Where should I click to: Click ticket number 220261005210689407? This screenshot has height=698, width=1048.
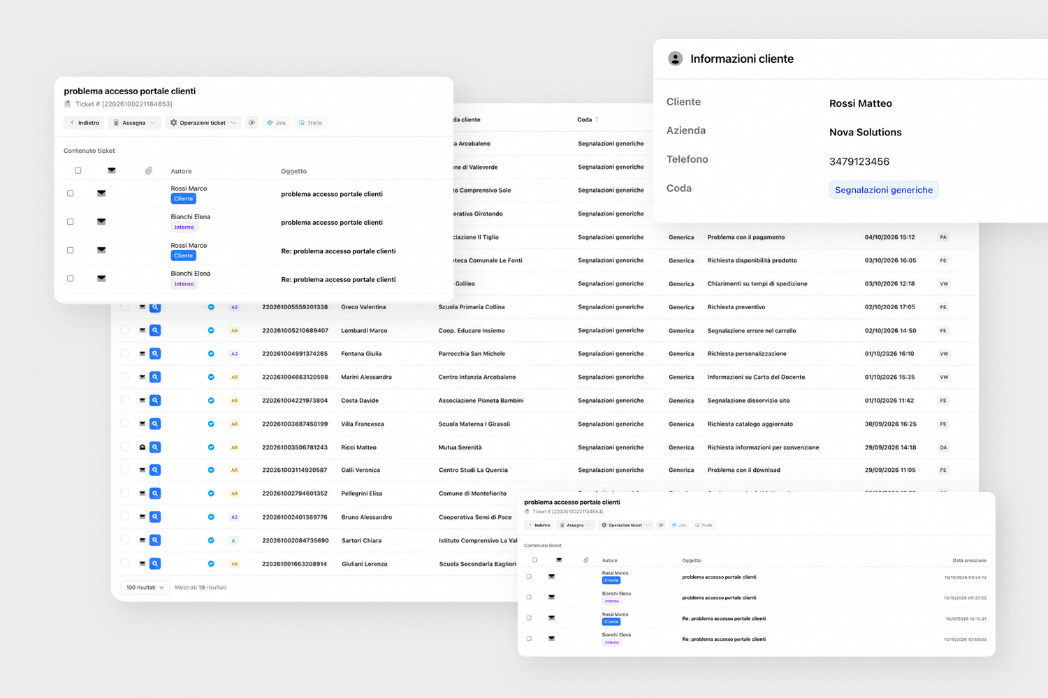point(295,331)
